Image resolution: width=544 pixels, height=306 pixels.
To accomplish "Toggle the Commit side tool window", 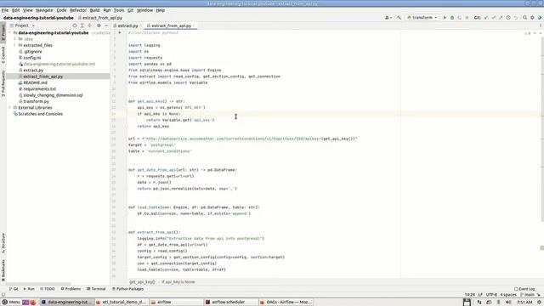I will (3, 54).
